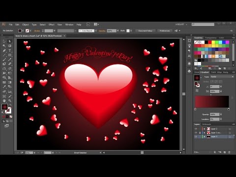Viewport: 236px width, 177px height.
Task: Select the Free Transform tool
Action: [x=10, y=73]
